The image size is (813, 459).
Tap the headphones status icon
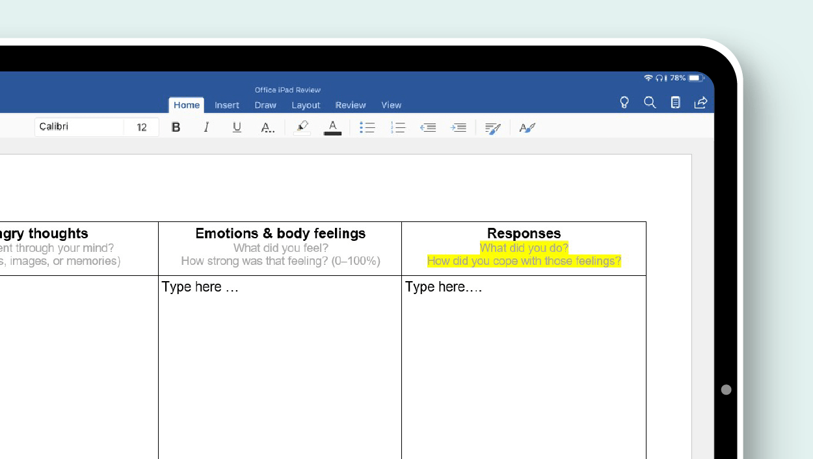coord(659,78)
